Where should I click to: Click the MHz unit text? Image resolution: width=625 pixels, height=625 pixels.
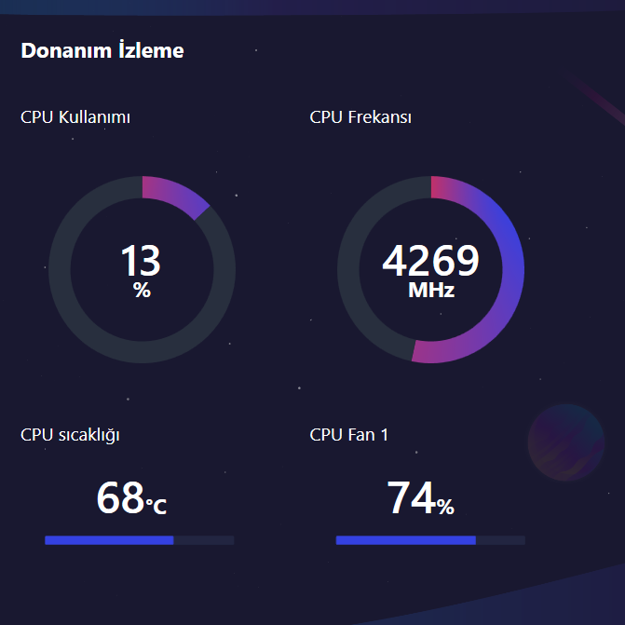coord(431,291)
